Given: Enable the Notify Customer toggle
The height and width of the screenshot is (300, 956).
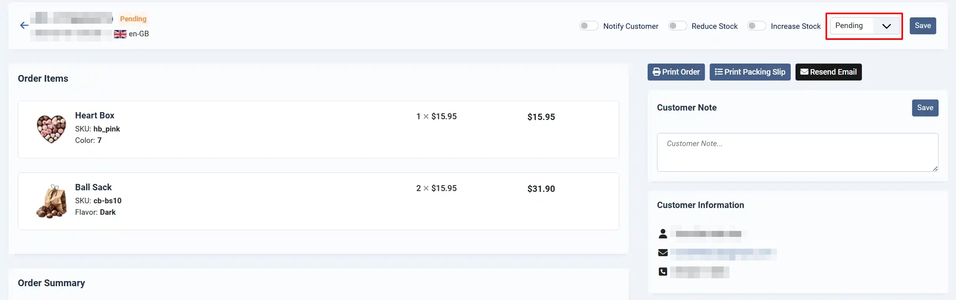Looking at the screenshot, I should tap(589, 26).
